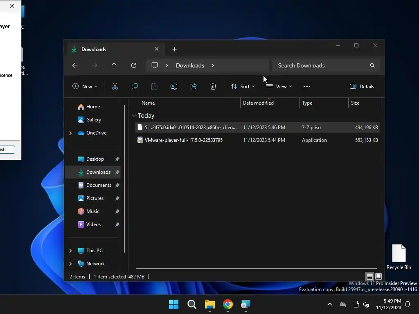Screen dimensions: 419x314
Task: Open Music in navigation pane
Action: [92, 211]
